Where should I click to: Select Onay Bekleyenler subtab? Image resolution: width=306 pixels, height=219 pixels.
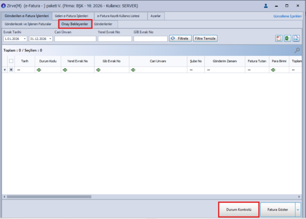pos(75,24)
